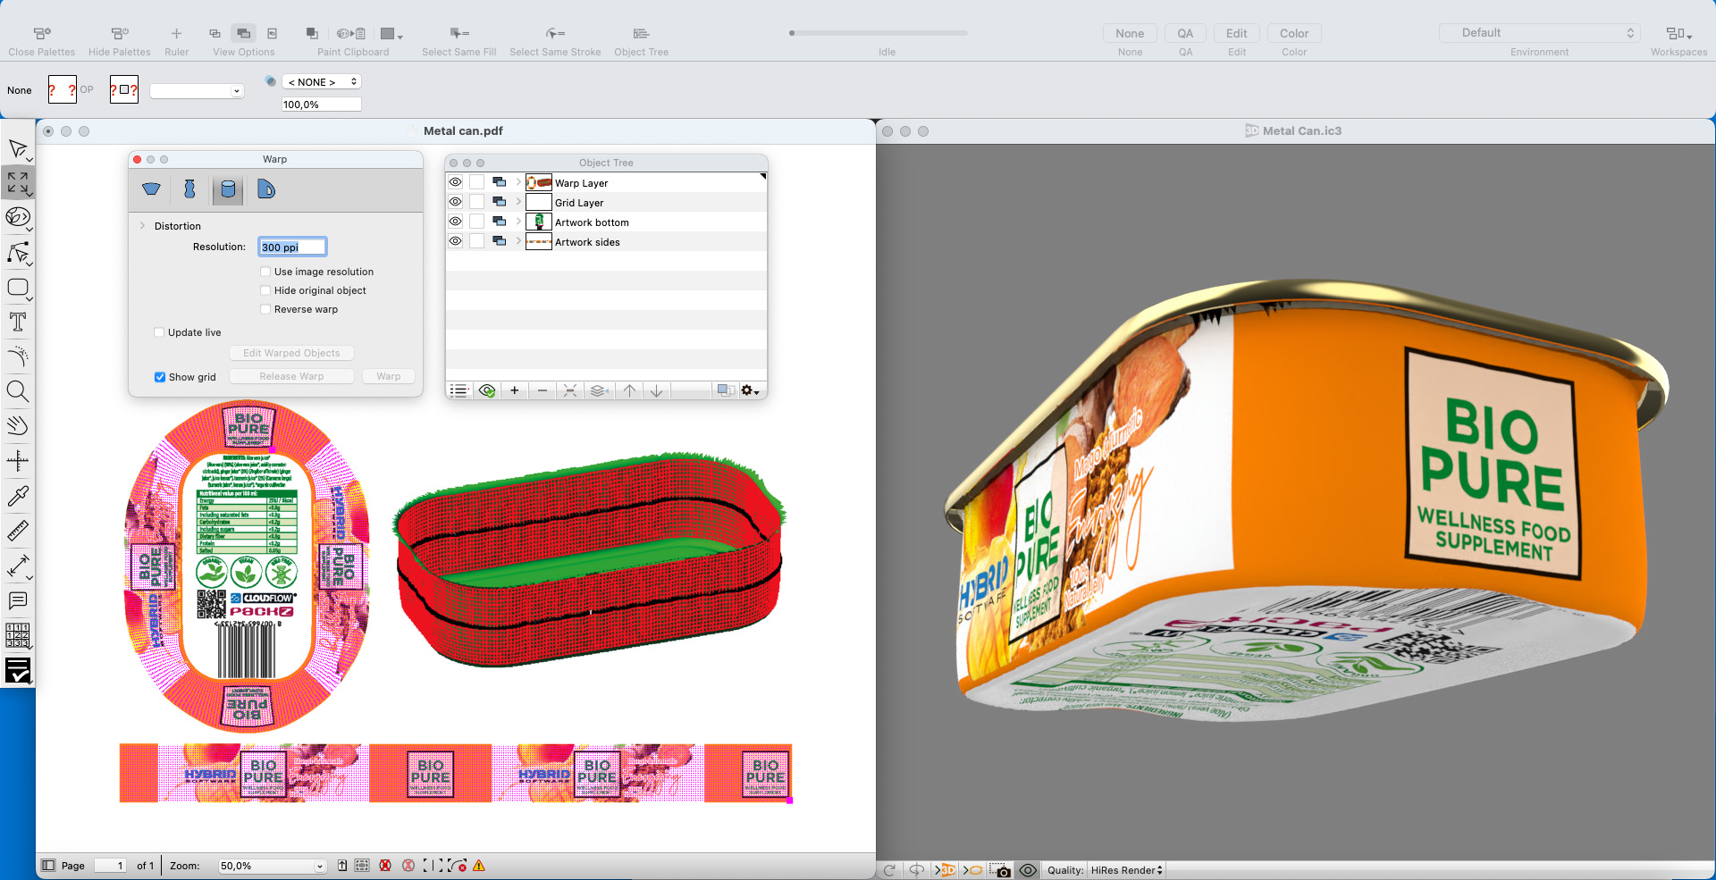This screenshot has width=1716, height=880.
Task: Select the Text tool
Action: tap(18, 322)
